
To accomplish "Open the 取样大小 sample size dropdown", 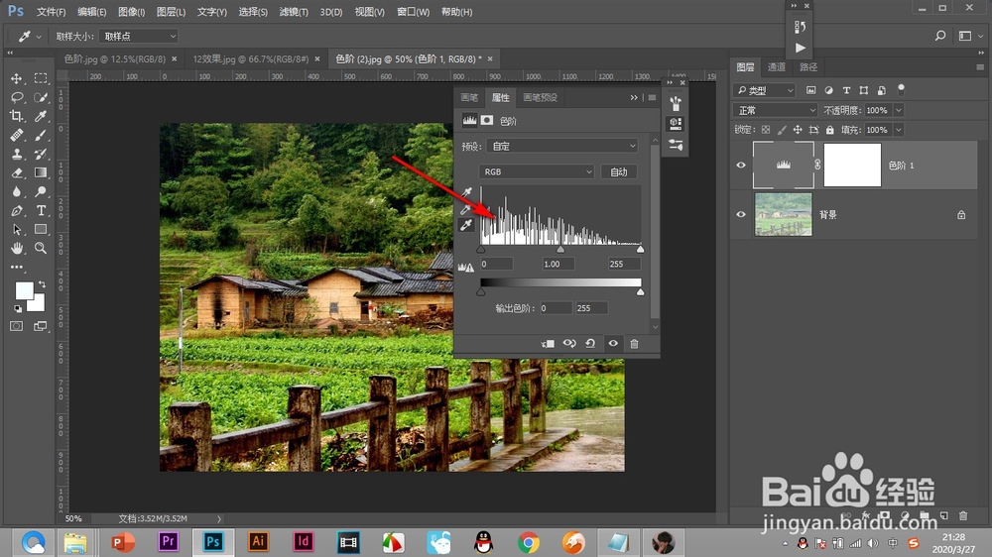I will pos(138,36).
